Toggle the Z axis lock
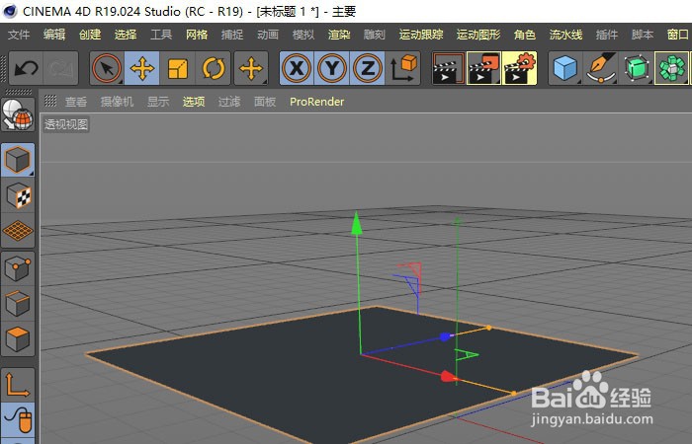The height and width of the screenshot is (444, 692). (x=367, y=68)
